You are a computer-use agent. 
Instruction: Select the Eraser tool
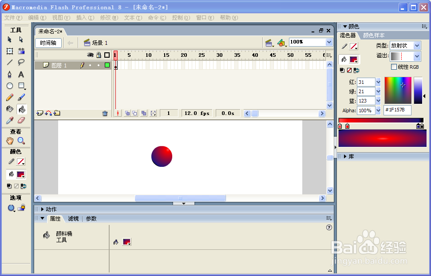[x=21, y=120]
